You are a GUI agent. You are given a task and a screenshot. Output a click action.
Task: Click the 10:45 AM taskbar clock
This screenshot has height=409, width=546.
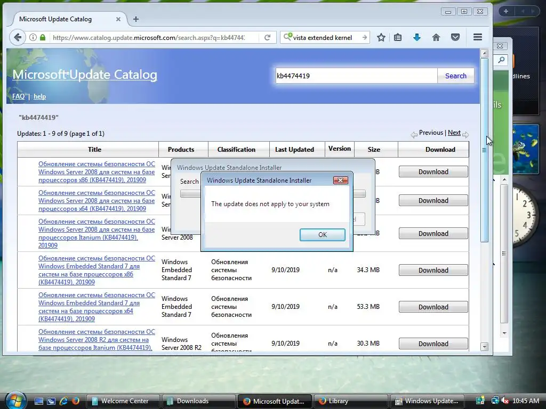pos(525,400)
